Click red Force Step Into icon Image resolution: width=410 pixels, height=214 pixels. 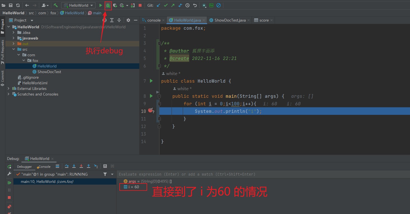point(81,166)
